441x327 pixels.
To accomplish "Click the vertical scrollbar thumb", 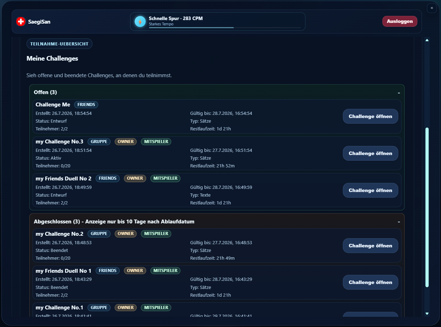I will click(x=427, y=207).
